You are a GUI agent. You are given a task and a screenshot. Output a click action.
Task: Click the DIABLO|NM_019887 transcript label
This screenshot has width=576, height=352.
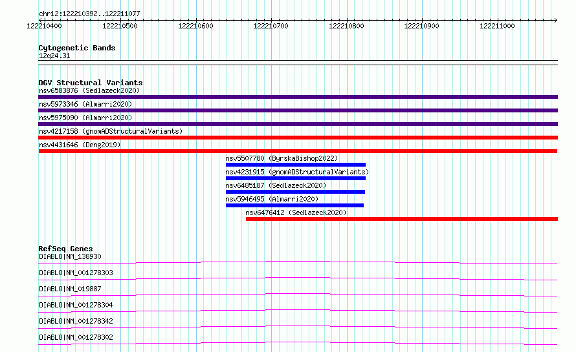point(70,289)
